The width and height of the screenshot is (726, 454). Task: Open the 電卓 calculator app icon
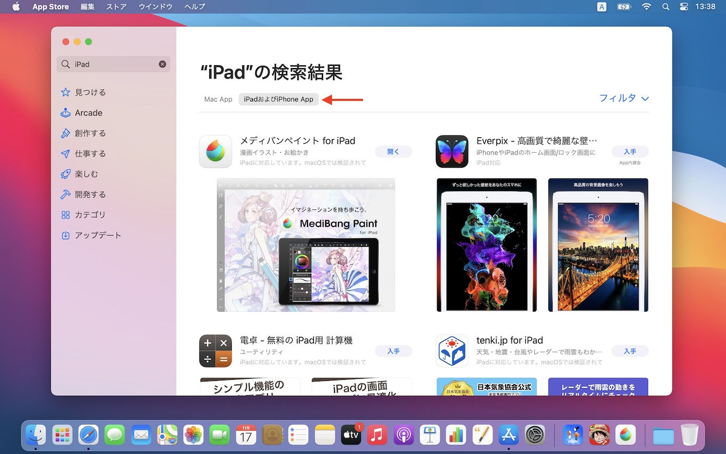click(x=216, y=351)
